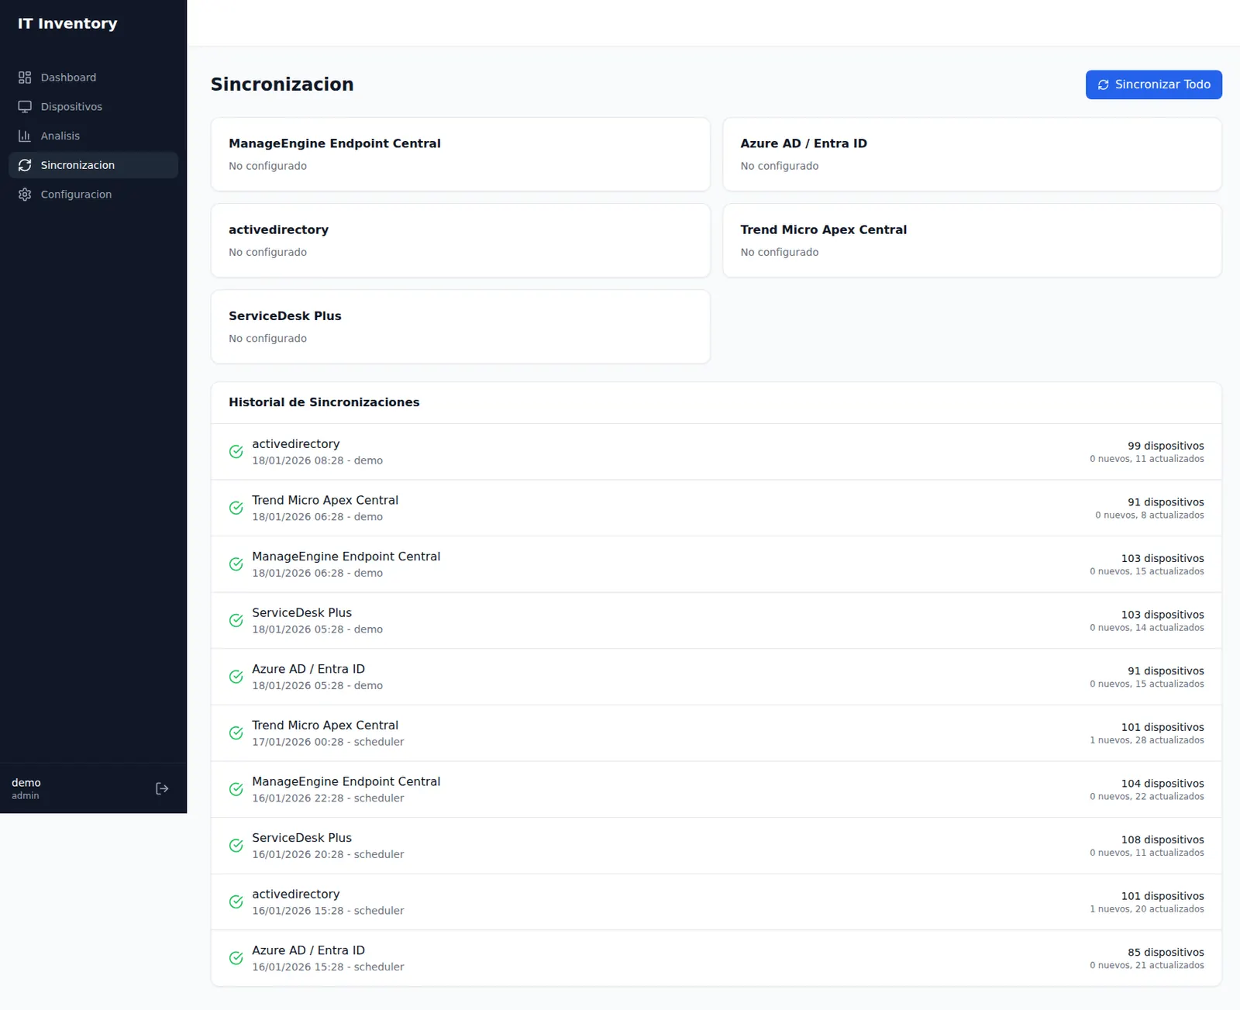The width and height of the screenshot is (1240, 1010).
Task: Click check icon for ManageEngine 16/01/2026 22:28
Action: pos(236,789)
